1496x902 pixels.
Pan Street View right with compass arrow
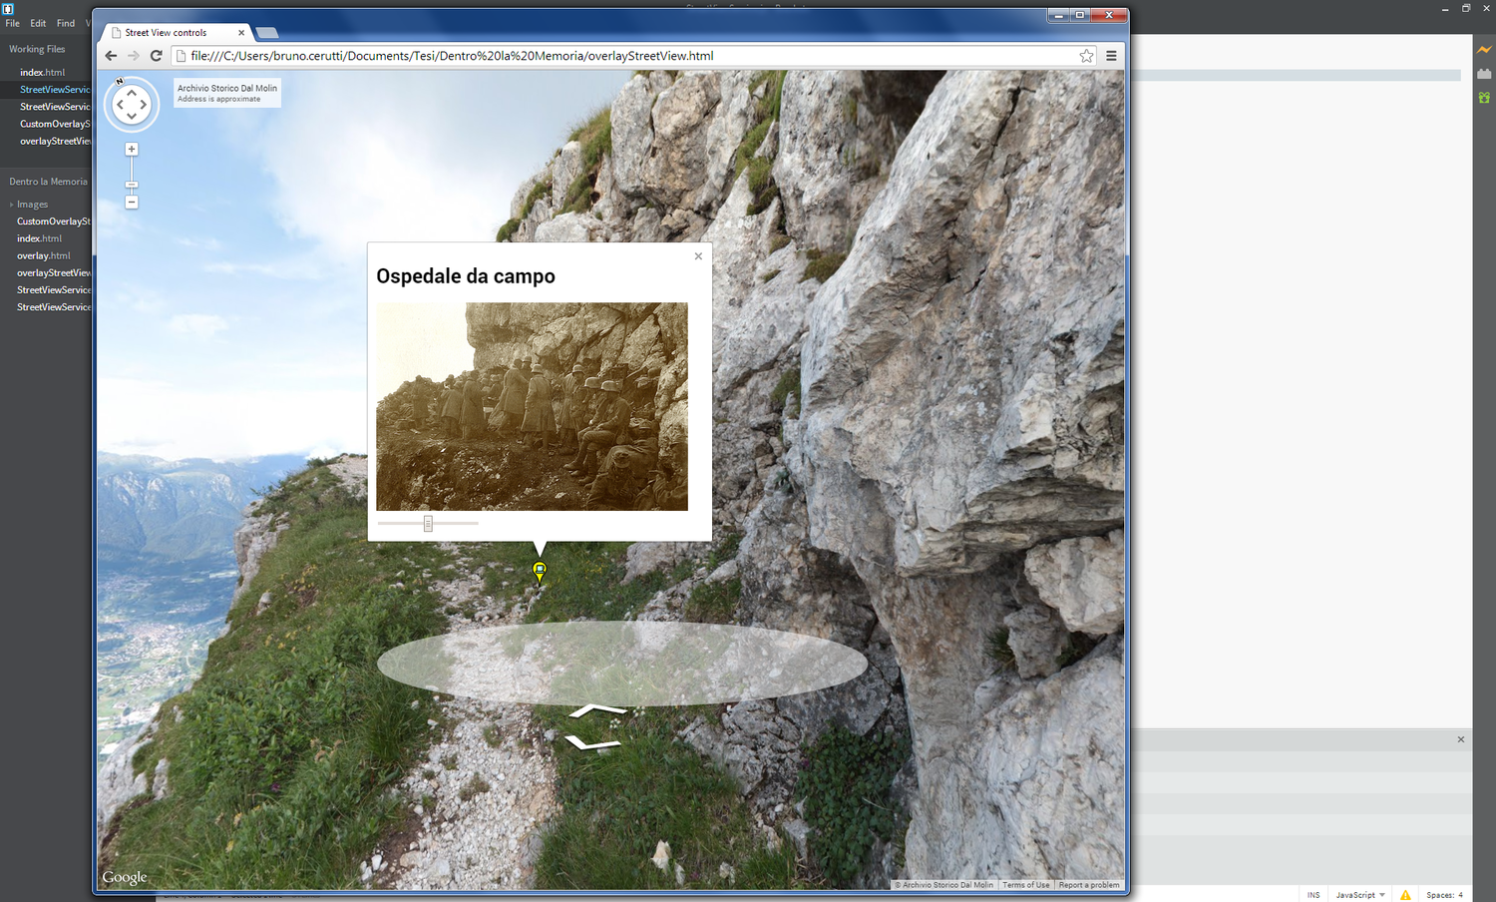(144, 105)
